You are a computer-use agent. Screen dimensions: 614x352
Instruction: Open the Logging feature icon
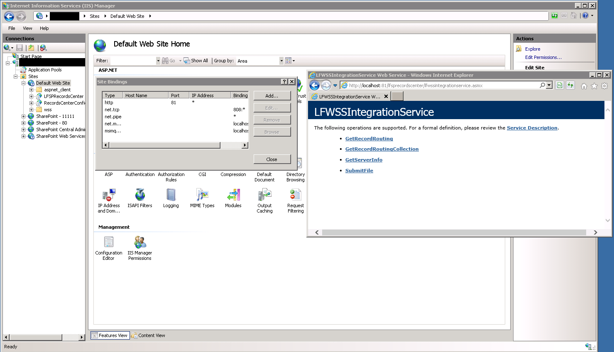tap(171, 198)
